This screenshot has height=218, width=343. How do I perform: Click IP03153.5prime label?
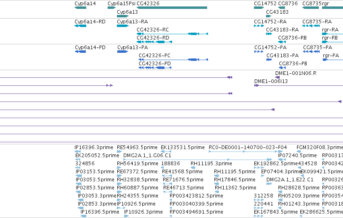click(x=95, y=172)
